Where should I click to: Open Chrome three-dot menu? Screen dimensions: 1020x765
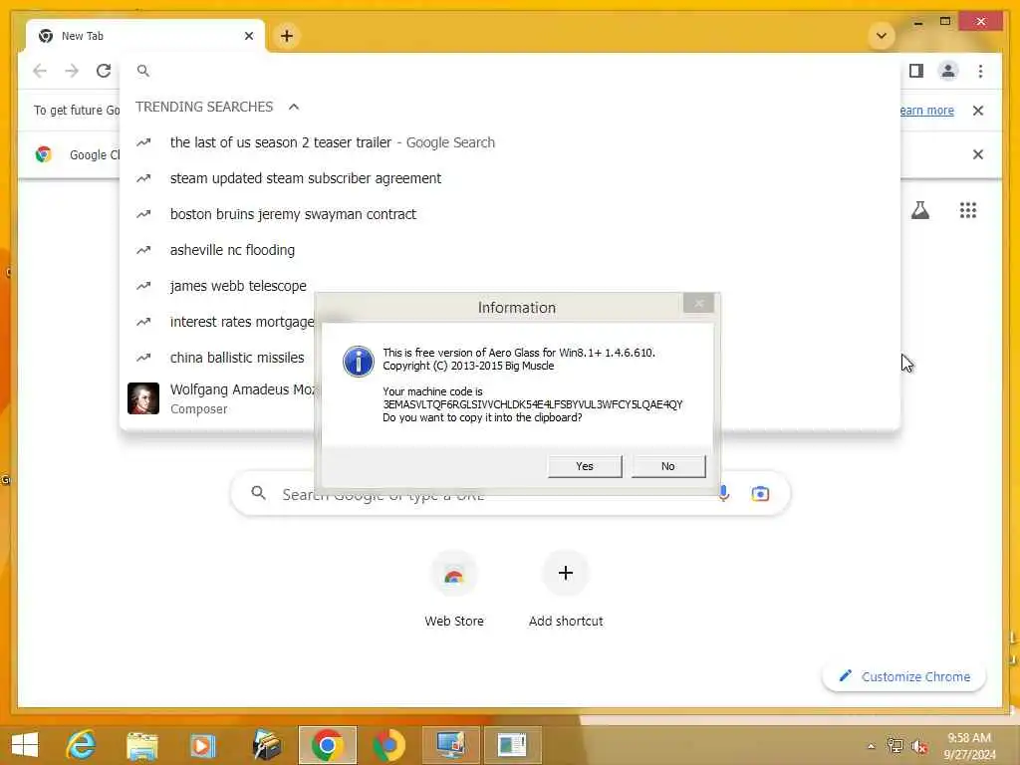point(980,71)
